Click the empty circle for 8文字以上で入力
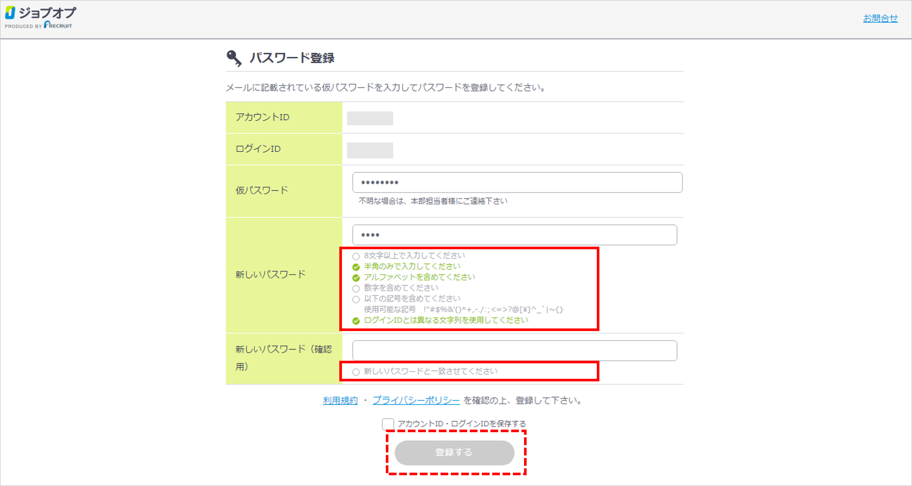 pyautogui.click(x=356, y=256)
